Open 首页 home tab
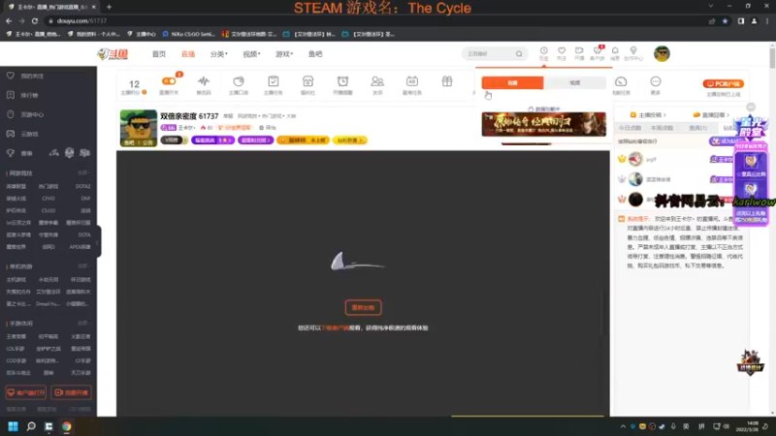The width and height of the screenshot is (776, 436). click(x=159, y=54)
